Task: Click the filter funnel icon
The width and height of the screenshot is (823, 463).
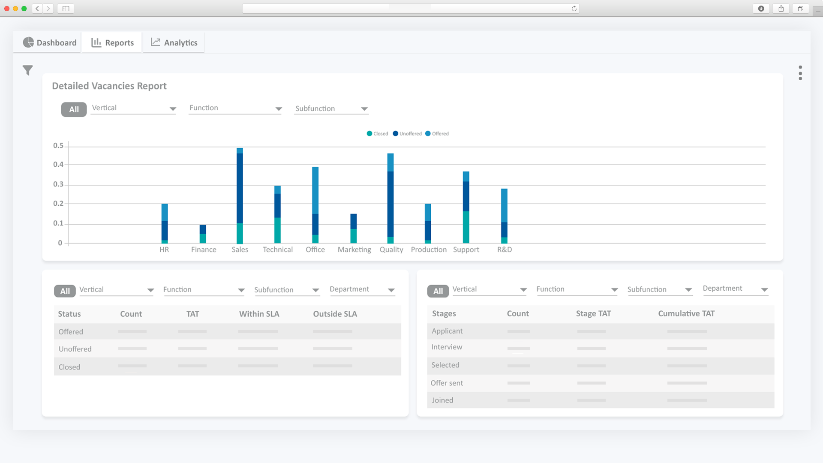Action: pyautogui.click(x=28, y=70)
